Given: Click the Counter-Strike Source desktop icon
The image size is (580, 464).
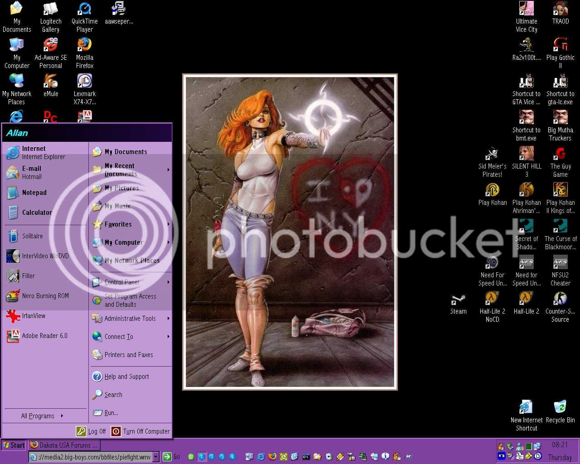Looking at the screenshot, I should tap(561, 307).
